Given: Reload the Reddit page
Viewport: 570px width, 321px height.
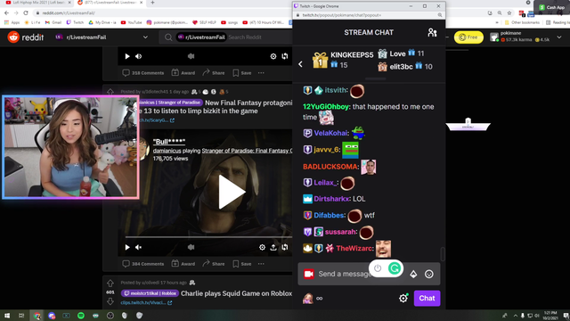Looking at the screenshot, I should tap(26, 12).
